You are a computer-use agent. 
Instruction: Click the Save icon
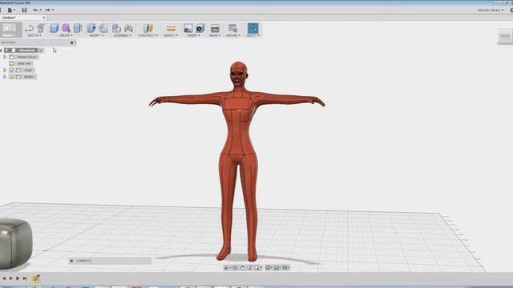[x=24, y=10]
